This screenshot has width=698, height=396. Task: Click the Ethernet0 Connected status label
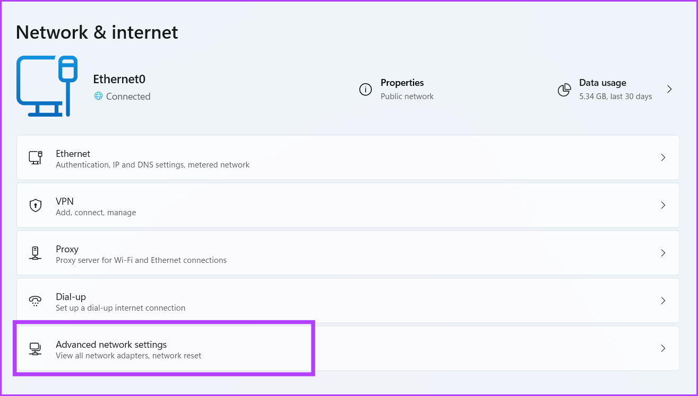click(x=127, y=96)
